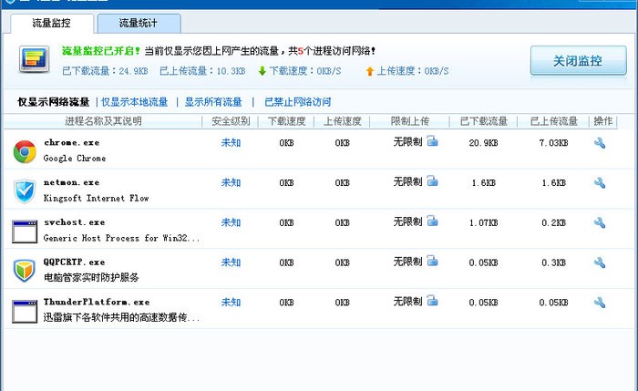Screen dimensions: 638x391
Task: Select the chrome.exe process name
Action: click(x=72, y=143)
